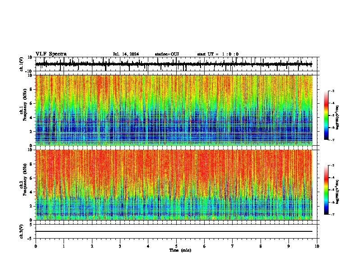Click the ch.2 colorbar log(PSD) units label
The width and height of the screenshot is (357, 276).
point(338,192)
